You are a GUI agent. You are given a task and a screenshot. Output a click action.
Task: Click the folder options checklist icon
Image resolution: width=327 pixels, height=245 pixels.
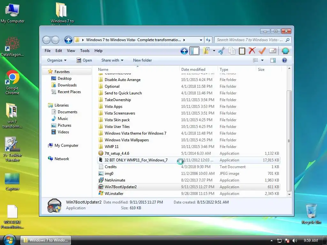pyautogui.click(x=206, y=51)
